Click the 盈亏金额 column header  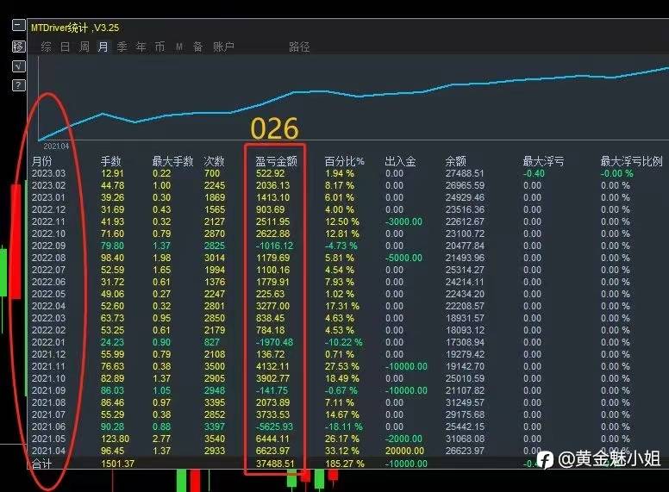tap(276, 161)
